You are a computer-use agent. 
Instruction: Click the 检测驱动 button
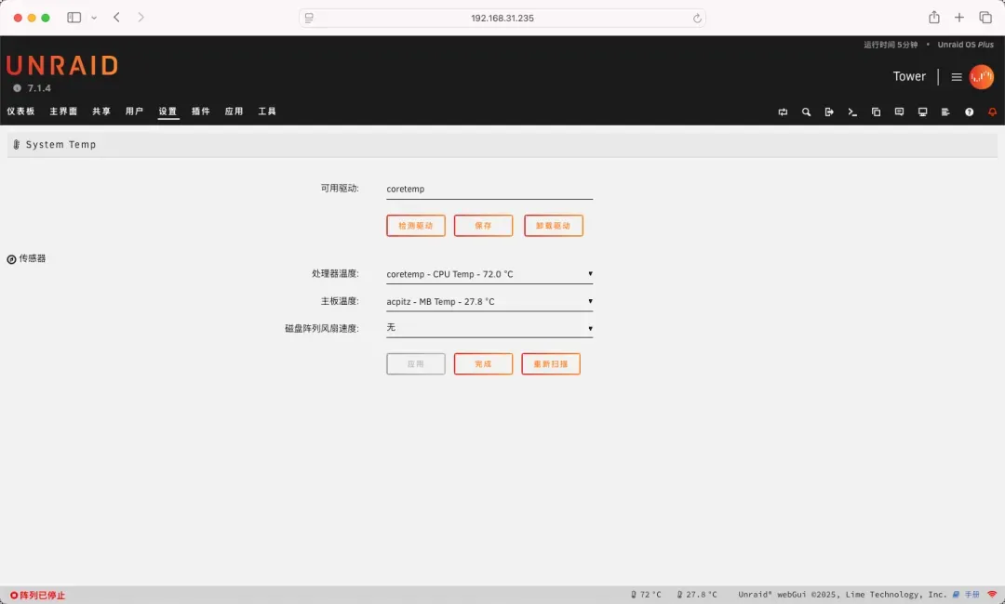click(416, 226)
